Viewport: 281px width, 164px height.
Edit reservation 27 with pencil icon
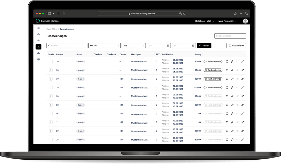(x=243, y=131)
